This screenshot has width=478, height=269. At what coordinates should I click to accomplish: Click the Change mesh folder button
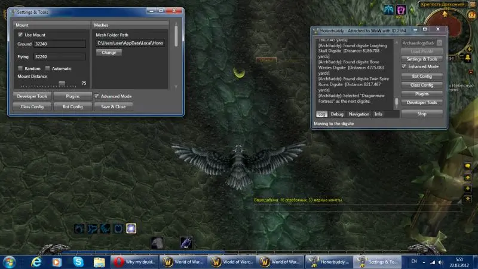click(x=109, y=53)
